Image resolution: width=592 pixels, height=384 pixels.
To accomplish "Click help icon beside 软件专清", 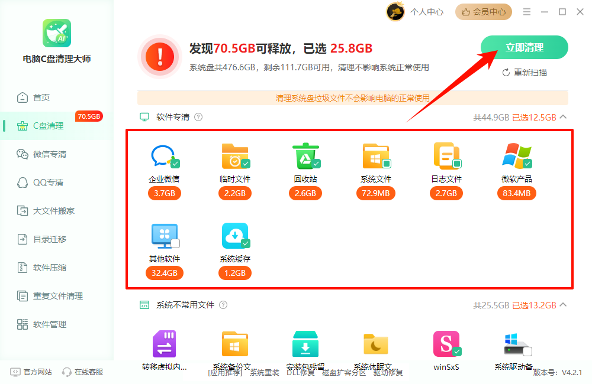I will coord(198,117).
